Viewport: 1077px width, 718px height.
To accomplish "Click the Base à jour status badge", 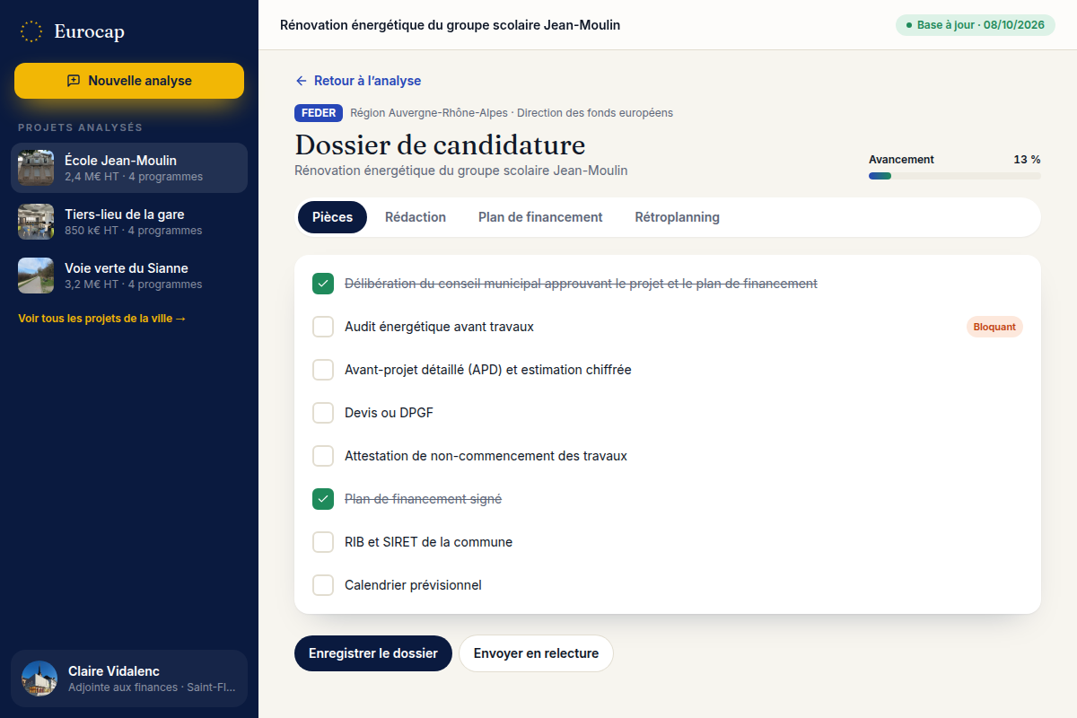I will click(975, 25).
